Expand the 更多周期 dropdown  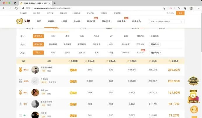[x=156, y=52]
